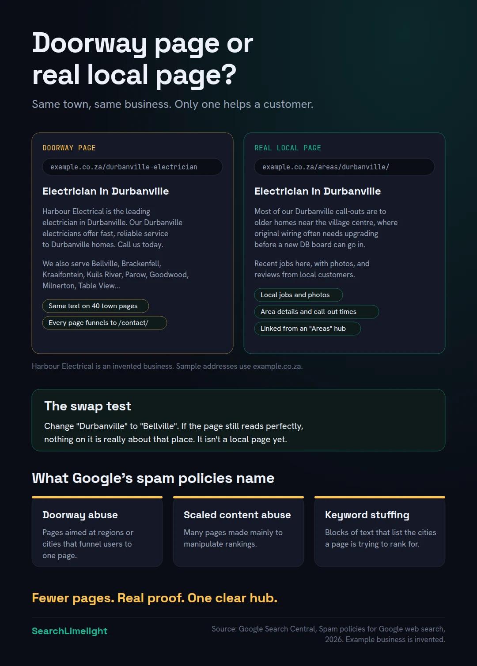Click the "Recent jobs here, with photos" text
This screenshot has height=666, width=477.
(312, 269)
